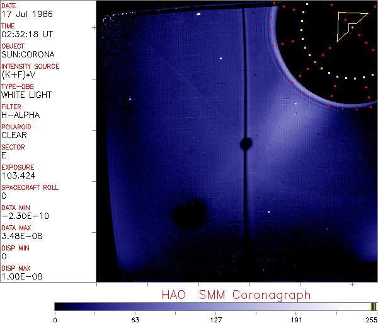
Task: Click the dark circular spot on vertical pylon line
Action: (245, 144)
